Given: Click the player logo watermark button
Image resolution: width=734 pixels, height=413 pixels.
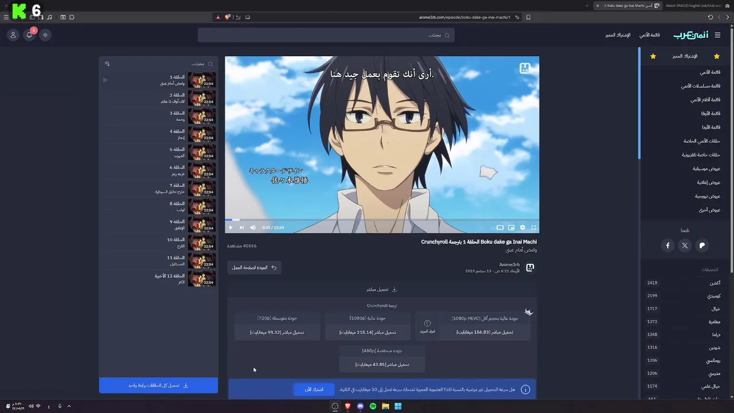Looking at the screenshot, I should coord(525,68).
